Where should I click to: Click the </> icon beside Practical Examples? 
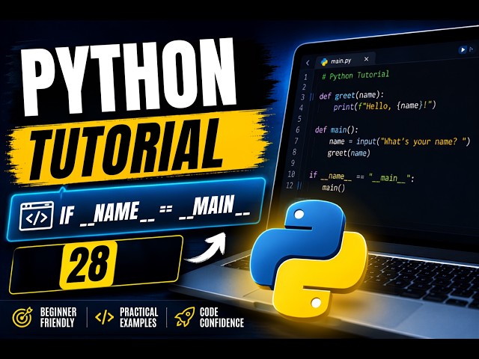click(104, 317)
